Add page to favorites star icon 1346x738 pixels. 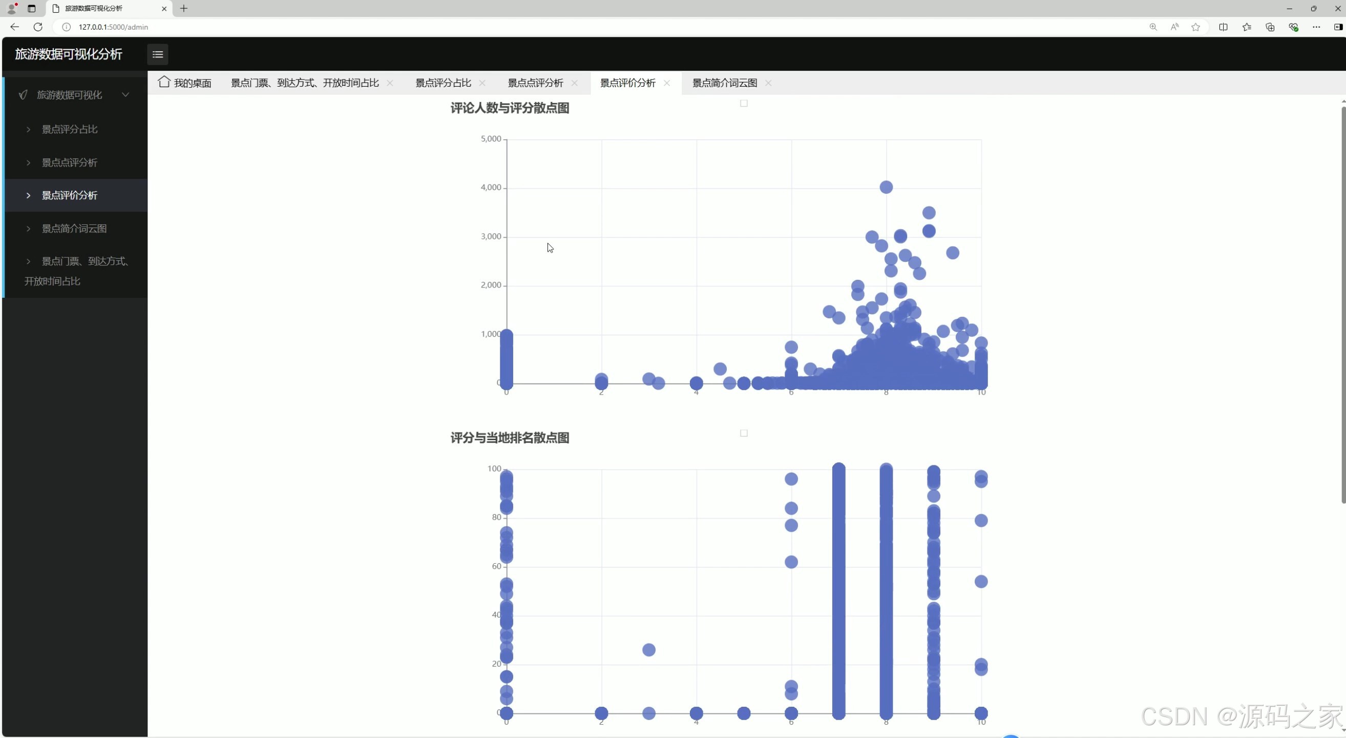point(1195,27)
